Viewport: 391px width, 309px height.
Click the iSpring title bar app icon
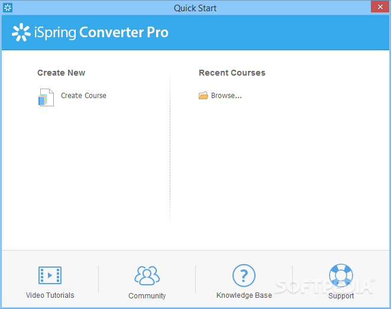pyautogui.click(x=8, y=8)
